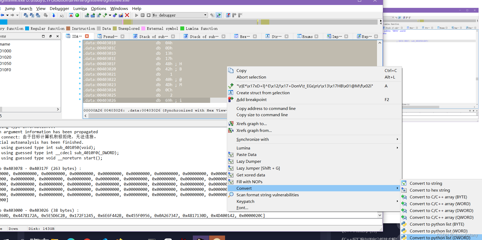Choose 'Copy address to command line'
Screen dimensions: 482x240
click(314, 108)
